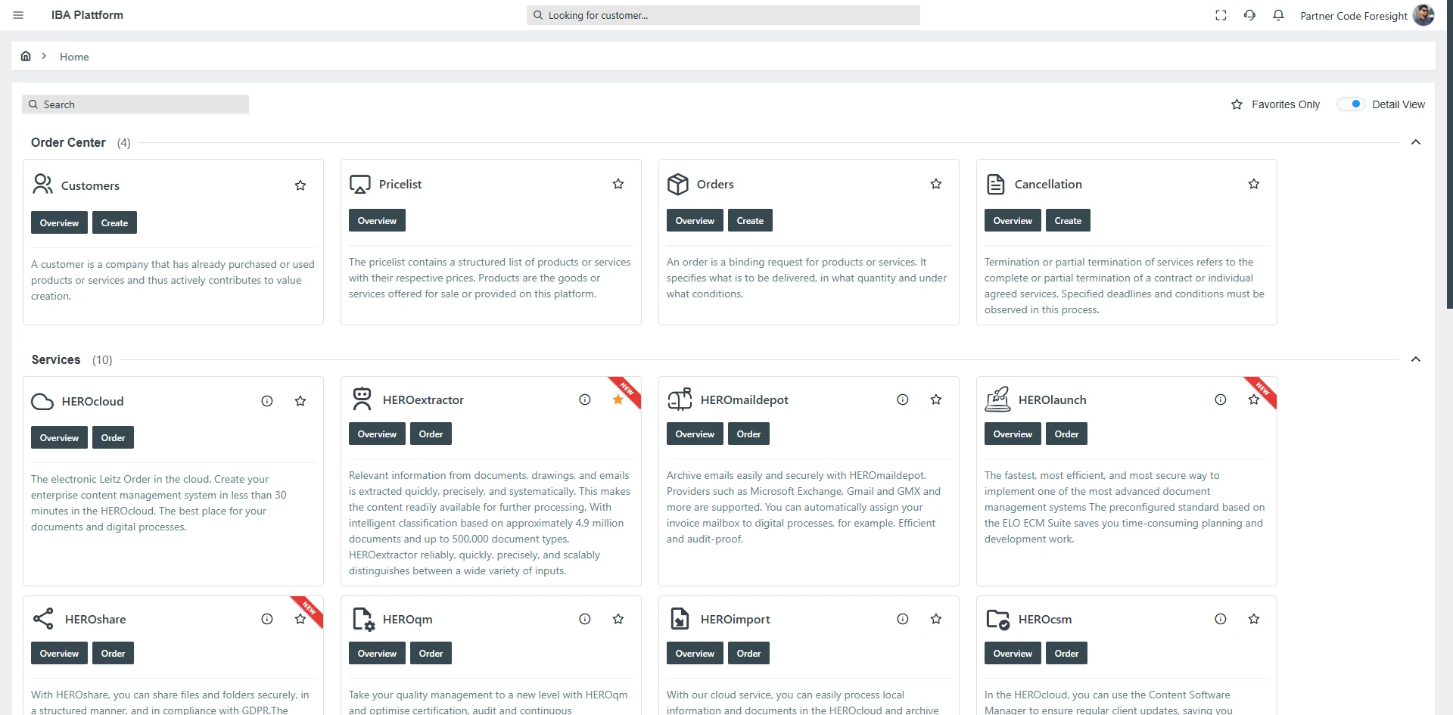Viewport: 1453px width, 715px height.
Task: Focus the Looking for customer search field
Action: 723,15
